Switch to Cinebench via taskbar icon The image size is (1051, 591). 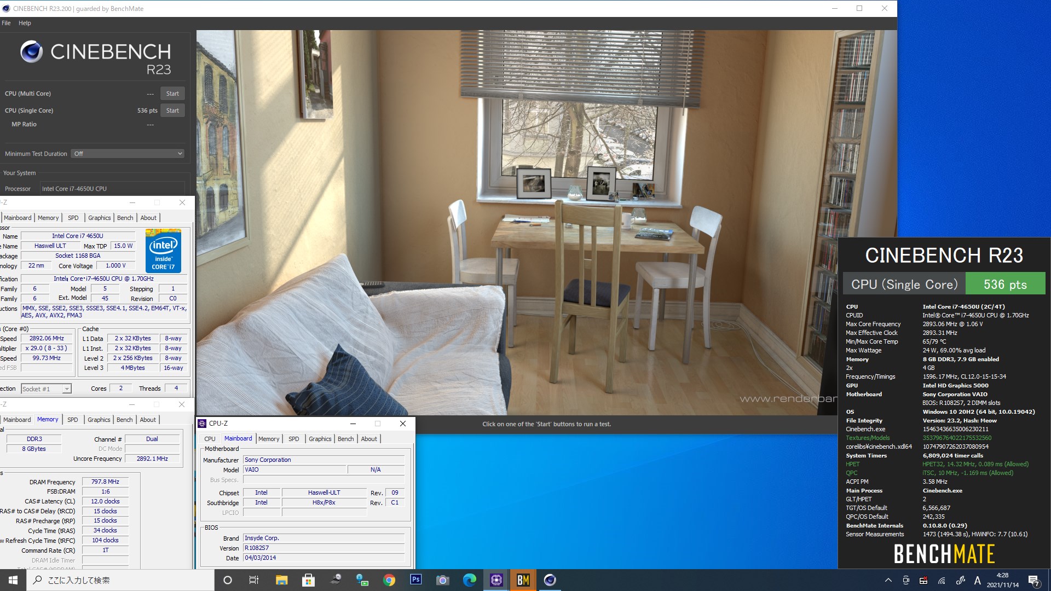point(550,580)
